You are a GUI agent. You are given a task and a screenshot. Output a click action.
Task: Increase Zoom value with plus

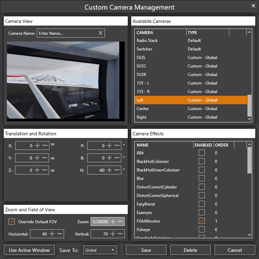coord(113,221)
